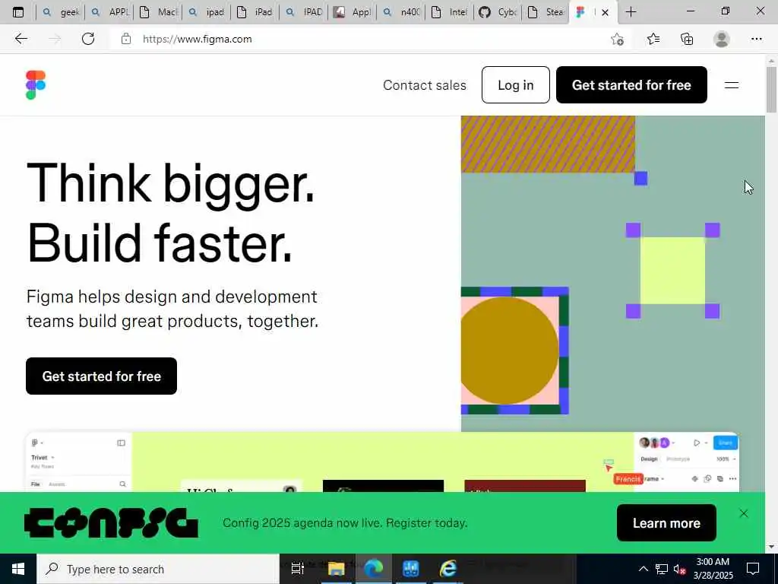
Task: Switch to the uppercase 'IPAD' search tab
Action: pyautogui.click(x=304, y=12)
